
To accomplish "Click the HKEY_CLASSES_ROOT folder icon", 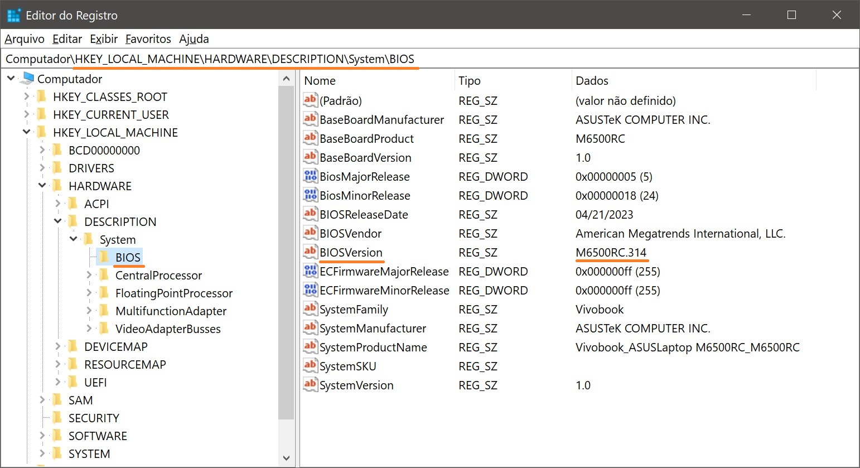I will tap(42, 97).
